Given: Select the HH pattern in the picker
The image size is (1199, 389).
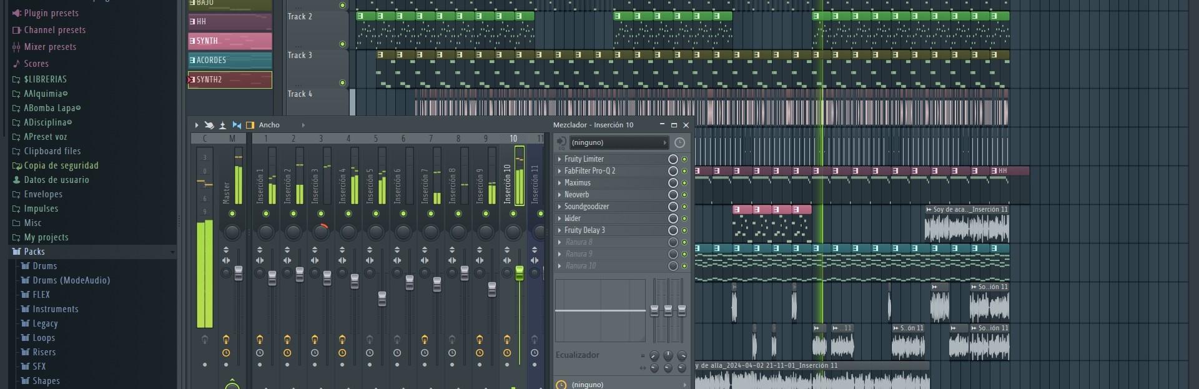Looking at the screenshot, I should [230, 22].
